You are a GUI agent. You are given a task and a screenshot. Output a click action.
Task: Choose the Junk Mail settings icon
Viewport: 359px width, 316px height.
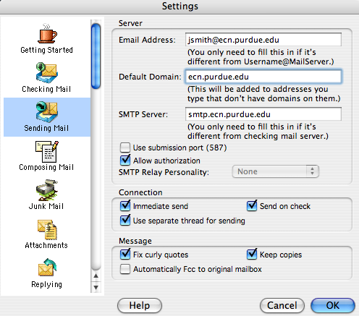click(47, 190)
